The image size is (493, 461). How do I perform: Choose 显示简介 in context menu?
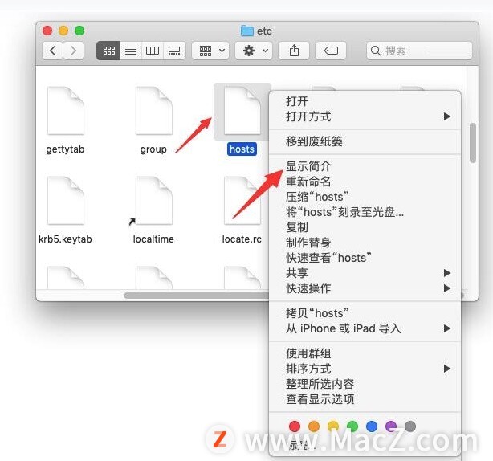pos(365,166)
